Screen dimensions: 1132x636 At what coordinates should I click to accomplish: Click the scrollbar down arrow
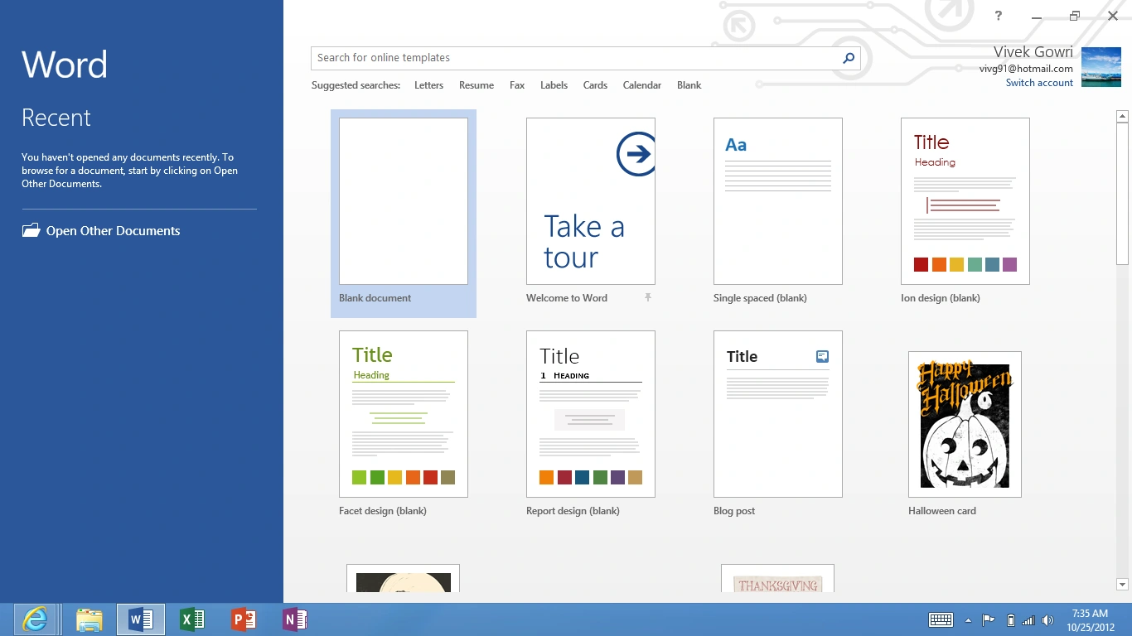1122,585
